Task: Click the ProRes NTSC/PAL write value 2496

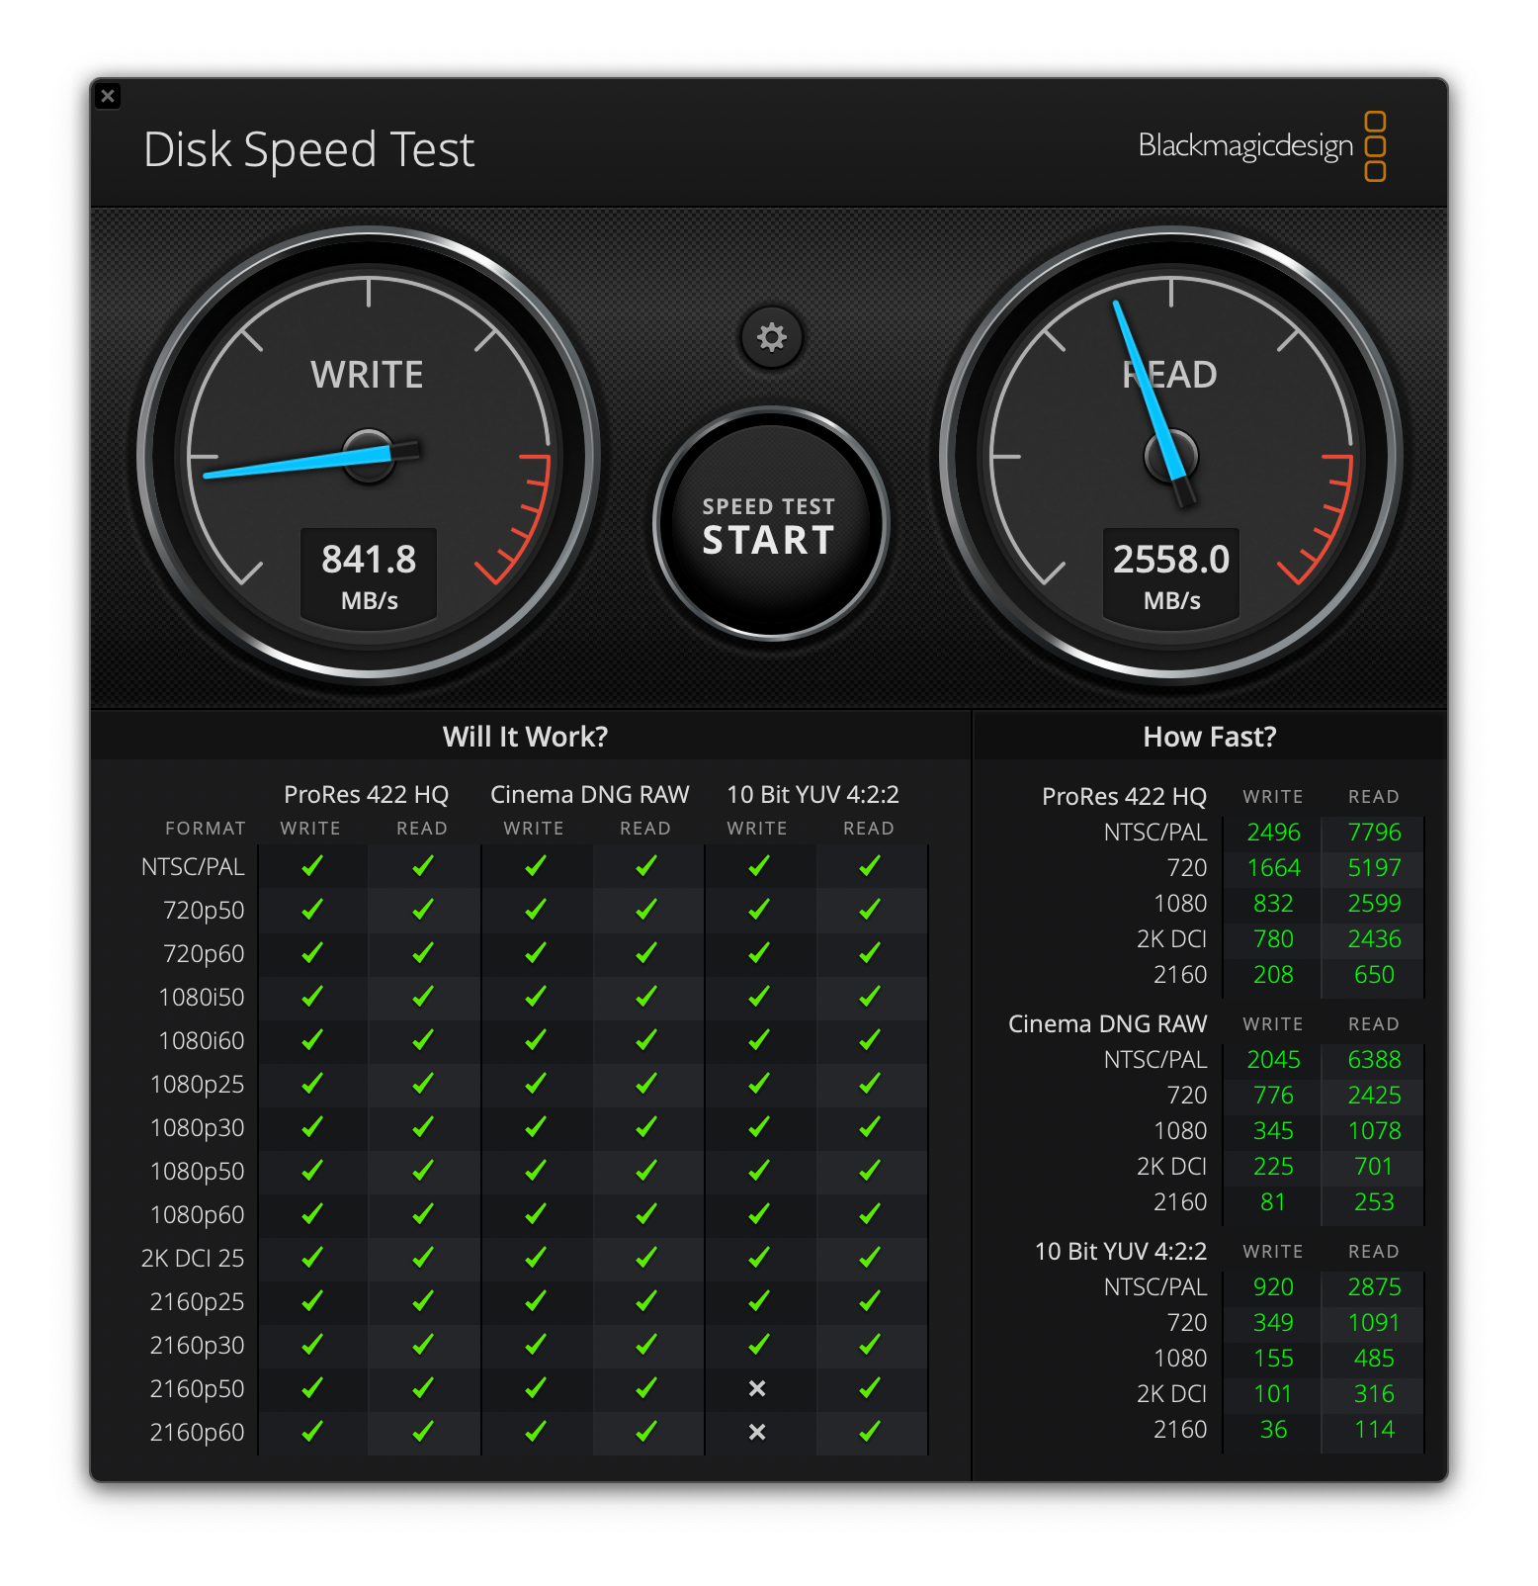Action: [1273, 833]
